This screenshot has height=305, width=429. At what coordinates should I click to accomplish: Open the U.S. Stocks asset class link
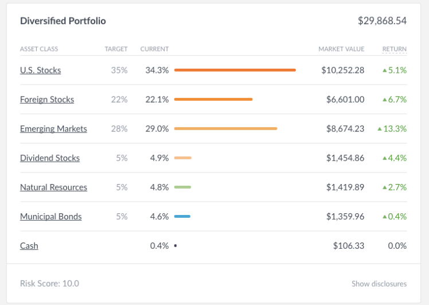[40, 70]
